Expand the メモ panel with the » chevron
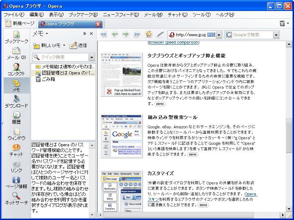The height and width of the screenshot is (220, 294). (x=85, y=34)
